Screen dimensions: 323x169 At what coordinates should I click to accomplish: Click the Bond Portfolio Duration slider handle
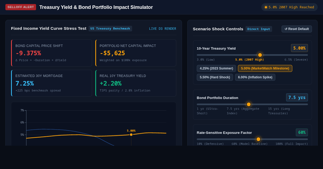[x=249, y=104]
